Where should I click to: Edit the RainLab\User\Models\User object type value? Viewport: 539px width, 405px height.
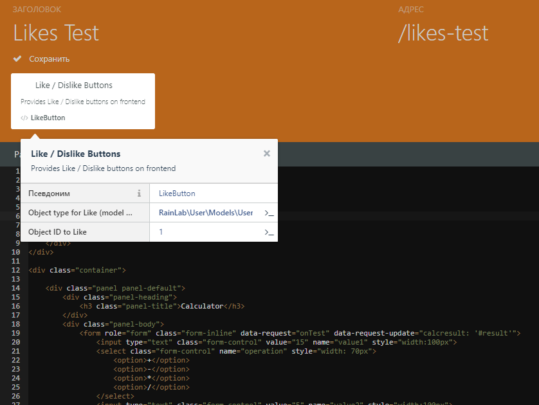coord(206,213)
